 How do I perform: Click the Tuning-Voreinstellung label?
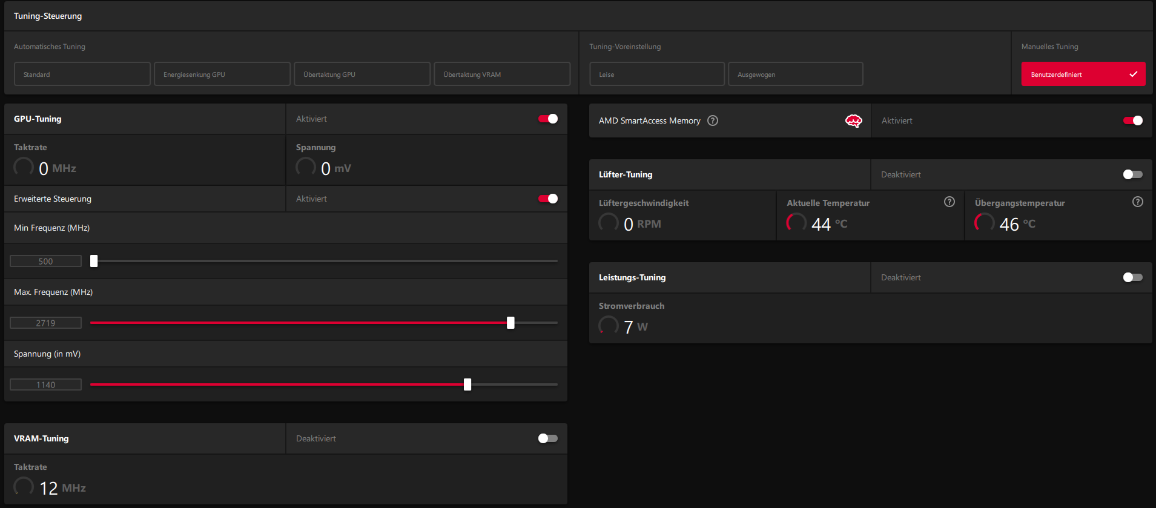[625, 47]
